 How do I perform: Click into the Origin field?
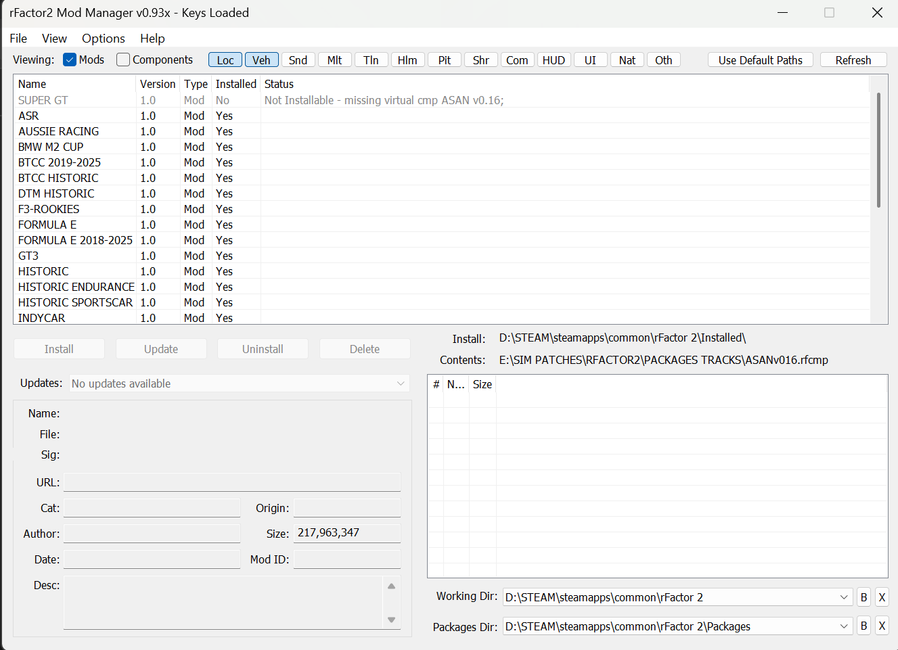tap(347, 508)
